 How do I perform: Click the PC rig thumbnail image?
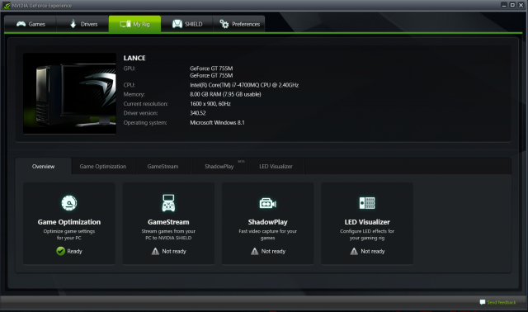(x=69, y=93)
